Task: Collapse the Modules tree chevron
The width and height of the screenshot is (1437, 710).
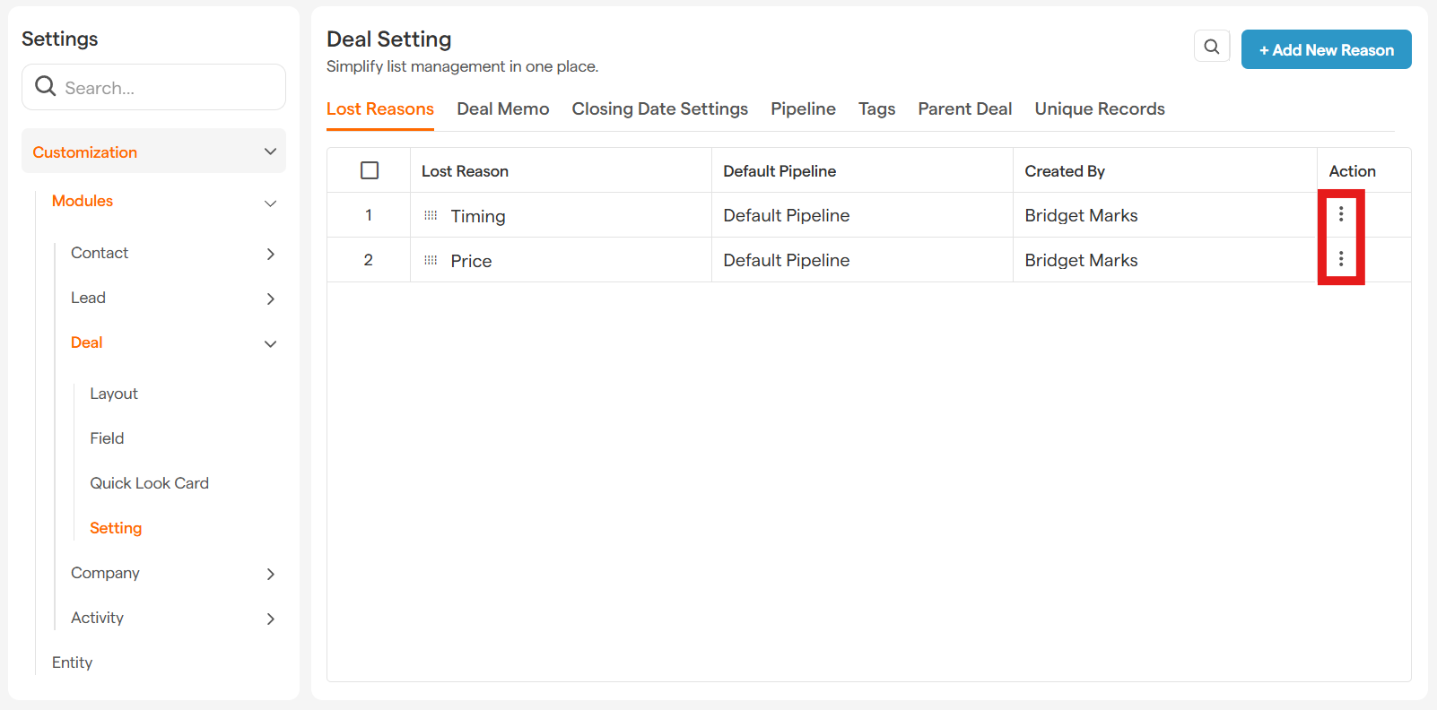Action: [270, 203]
